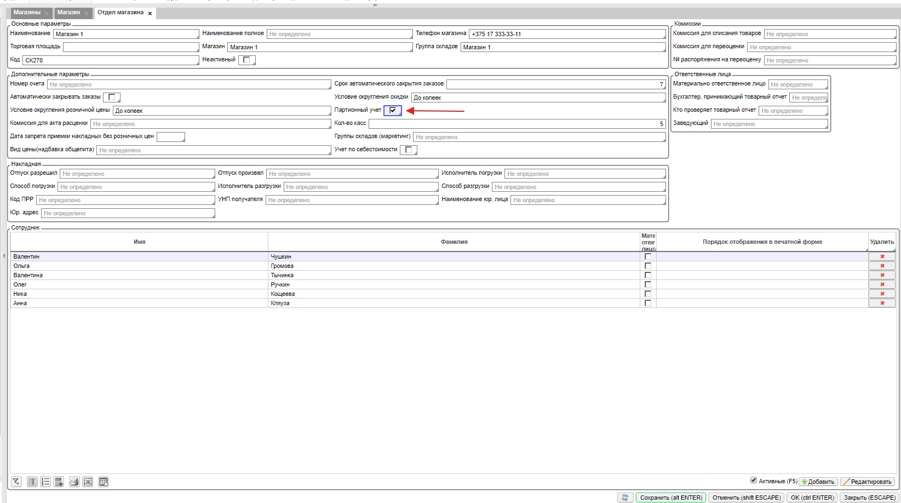Toggle the Неактивный checkbox

click(x=246, y=60)
